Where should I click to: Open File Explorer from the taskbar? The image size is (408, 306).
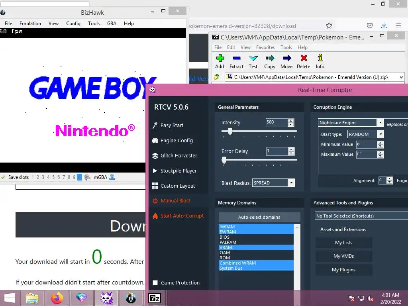coord(32,298)
